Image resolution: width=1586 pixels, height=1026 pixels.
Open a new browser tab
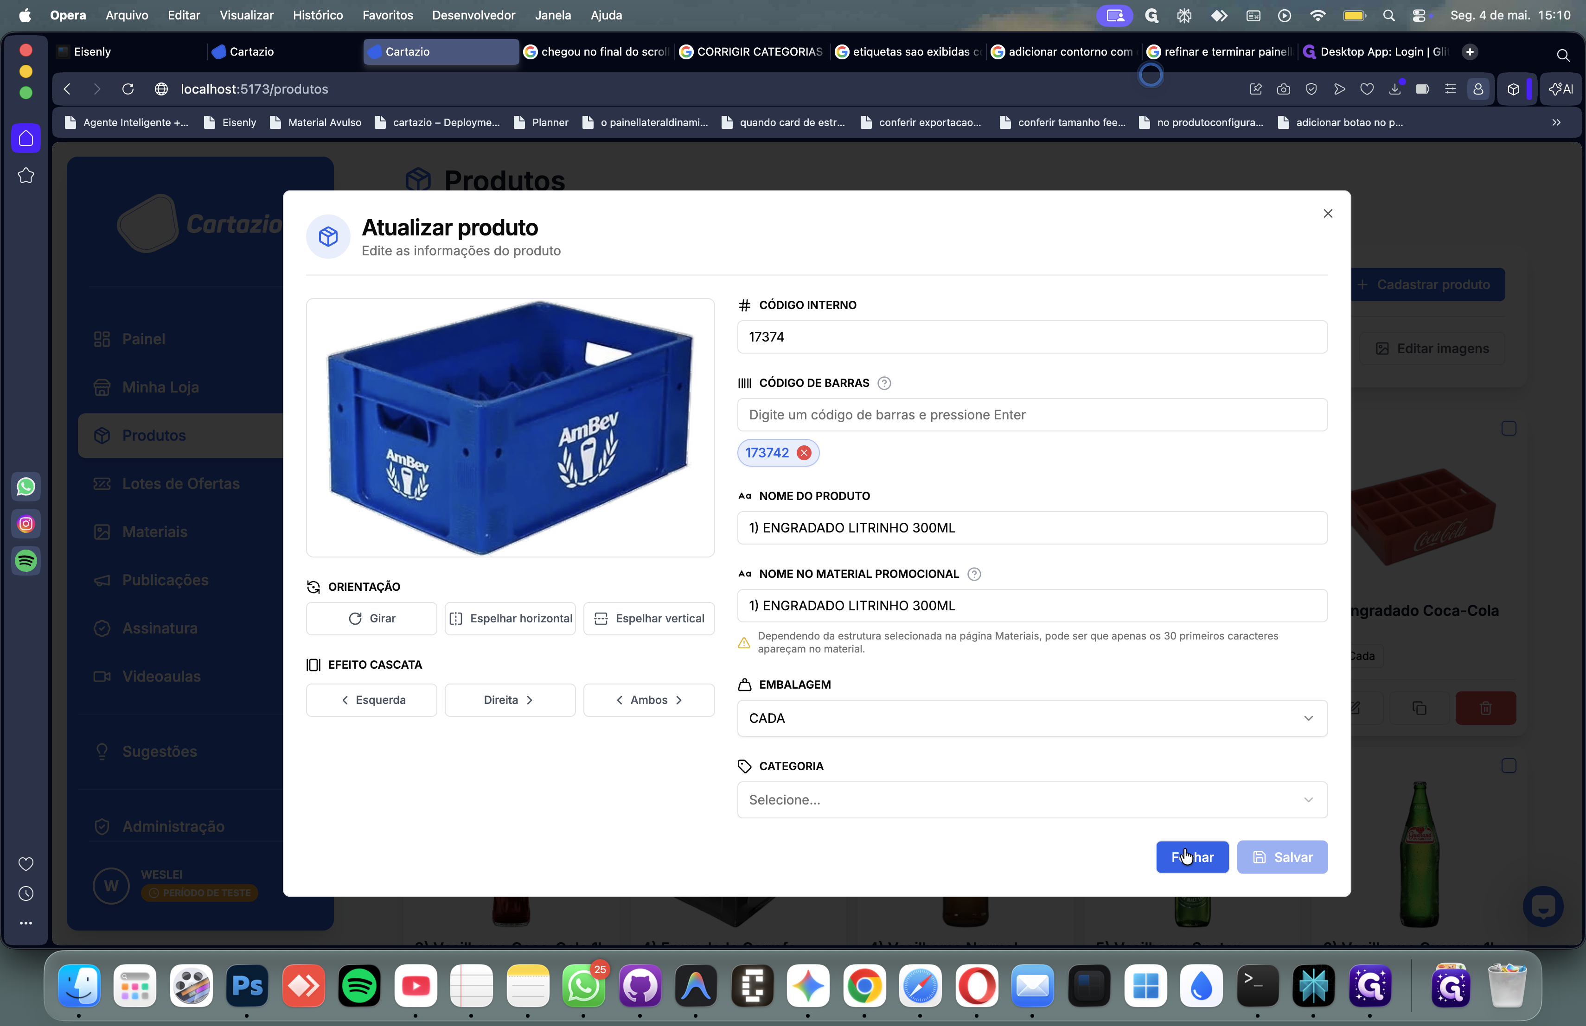pyautogui.click(x=1470, y=51)
